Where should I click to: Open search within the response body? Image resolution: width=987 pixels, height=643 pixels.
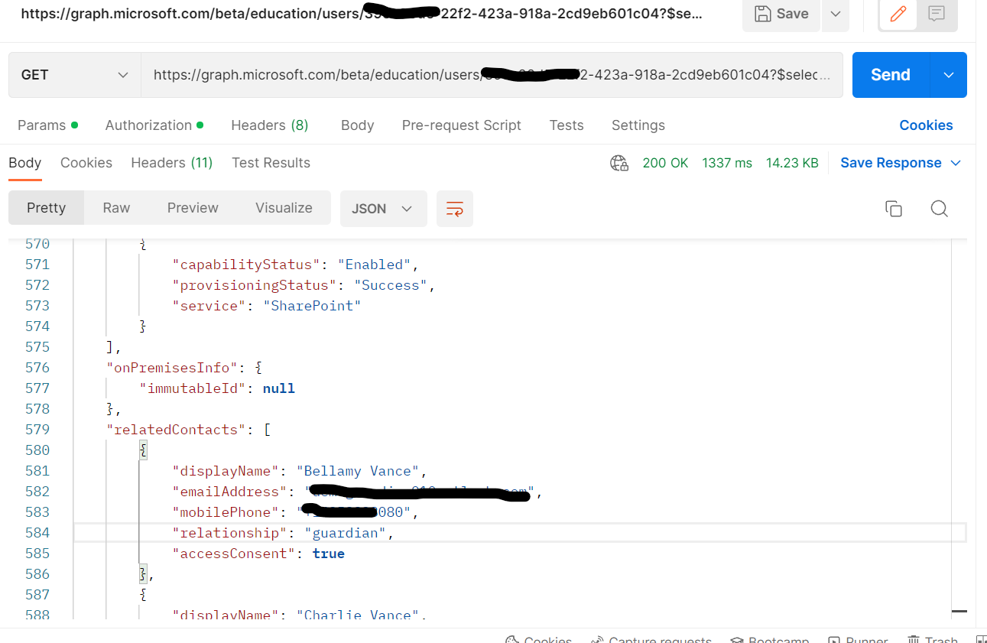[939, 208]
